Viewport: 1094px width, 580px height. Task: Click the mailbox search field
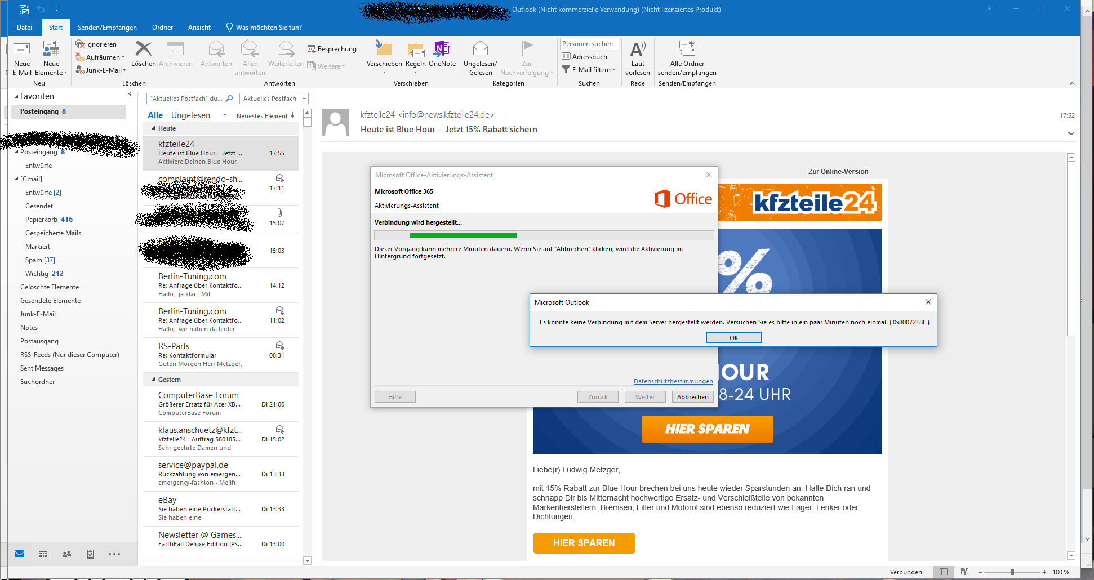(x=192, y=99)
